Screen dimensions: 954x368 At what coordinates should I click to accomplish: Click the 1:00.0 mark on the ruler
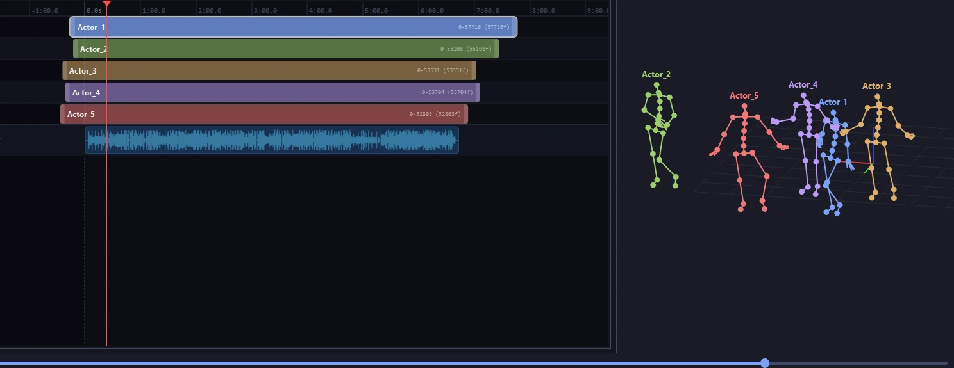click(154, 11)
